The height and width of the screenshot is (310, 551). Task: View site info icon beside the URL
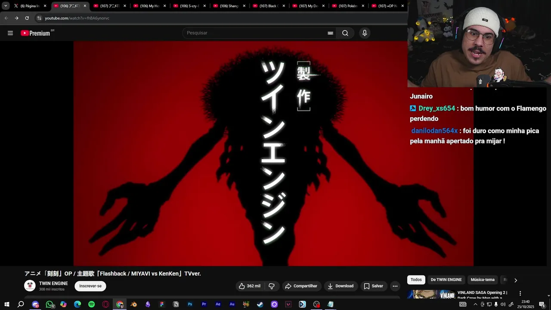tap(39, 18)
